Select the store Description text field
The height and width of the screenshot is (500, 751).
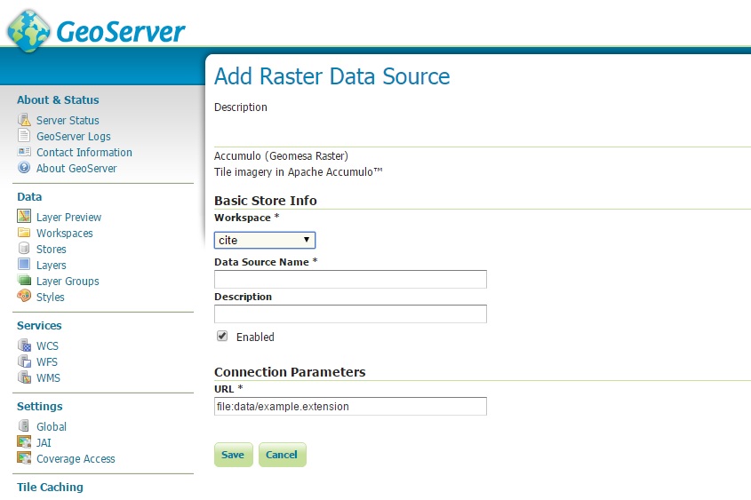pos(350,313)
